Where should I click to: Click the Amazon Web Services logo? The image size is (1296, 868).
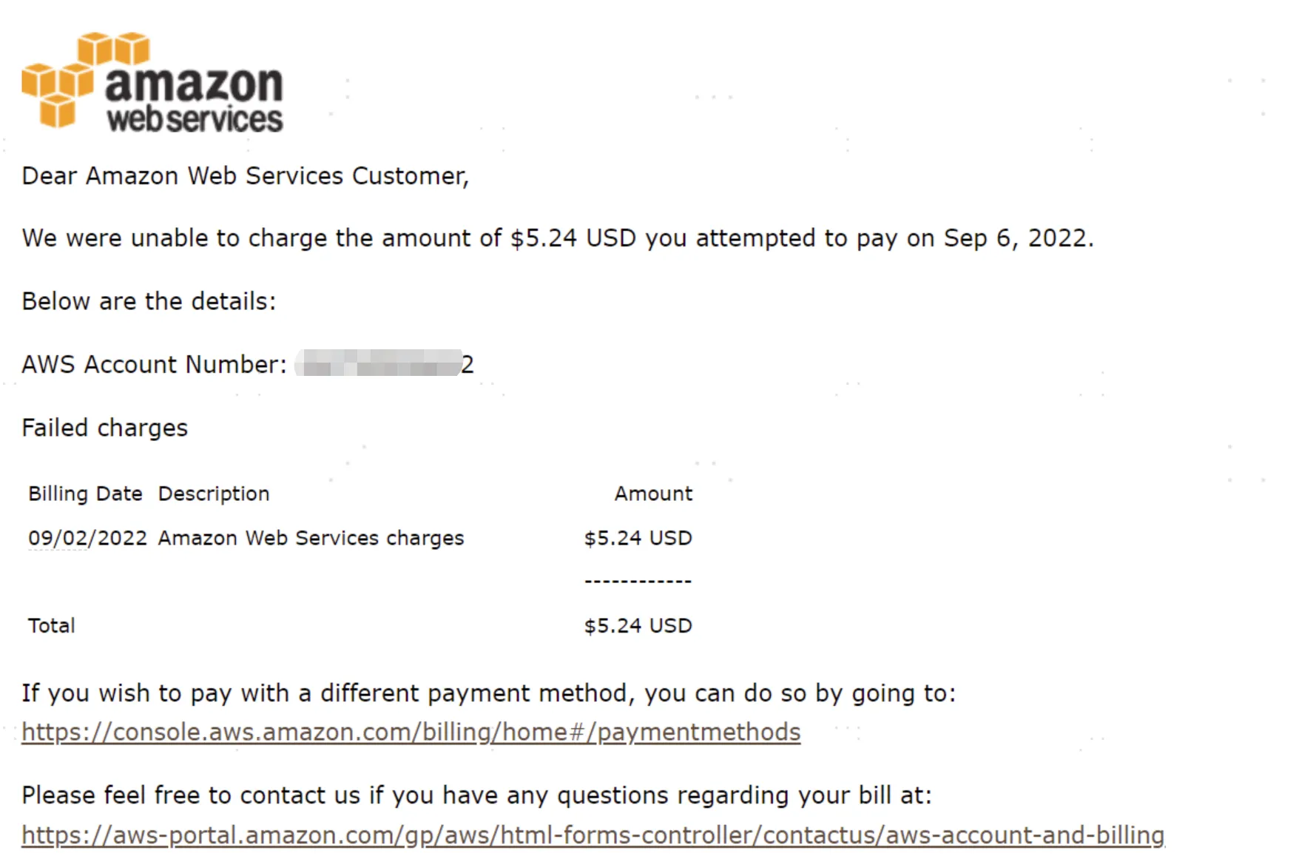pyautogui.click(x=152, y=82)
